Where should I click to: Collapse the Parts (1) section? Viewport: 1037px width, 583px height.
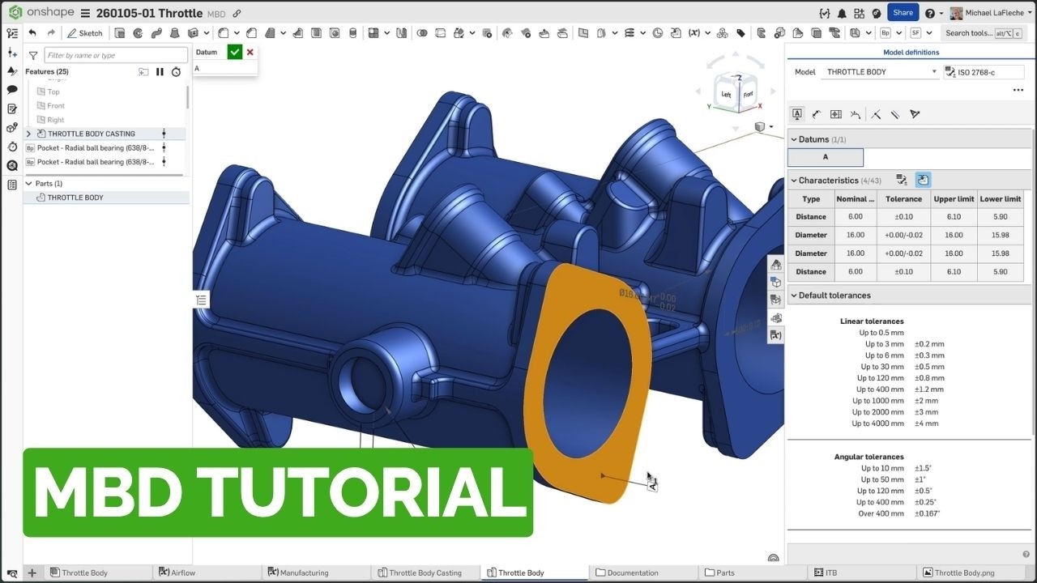29,184
